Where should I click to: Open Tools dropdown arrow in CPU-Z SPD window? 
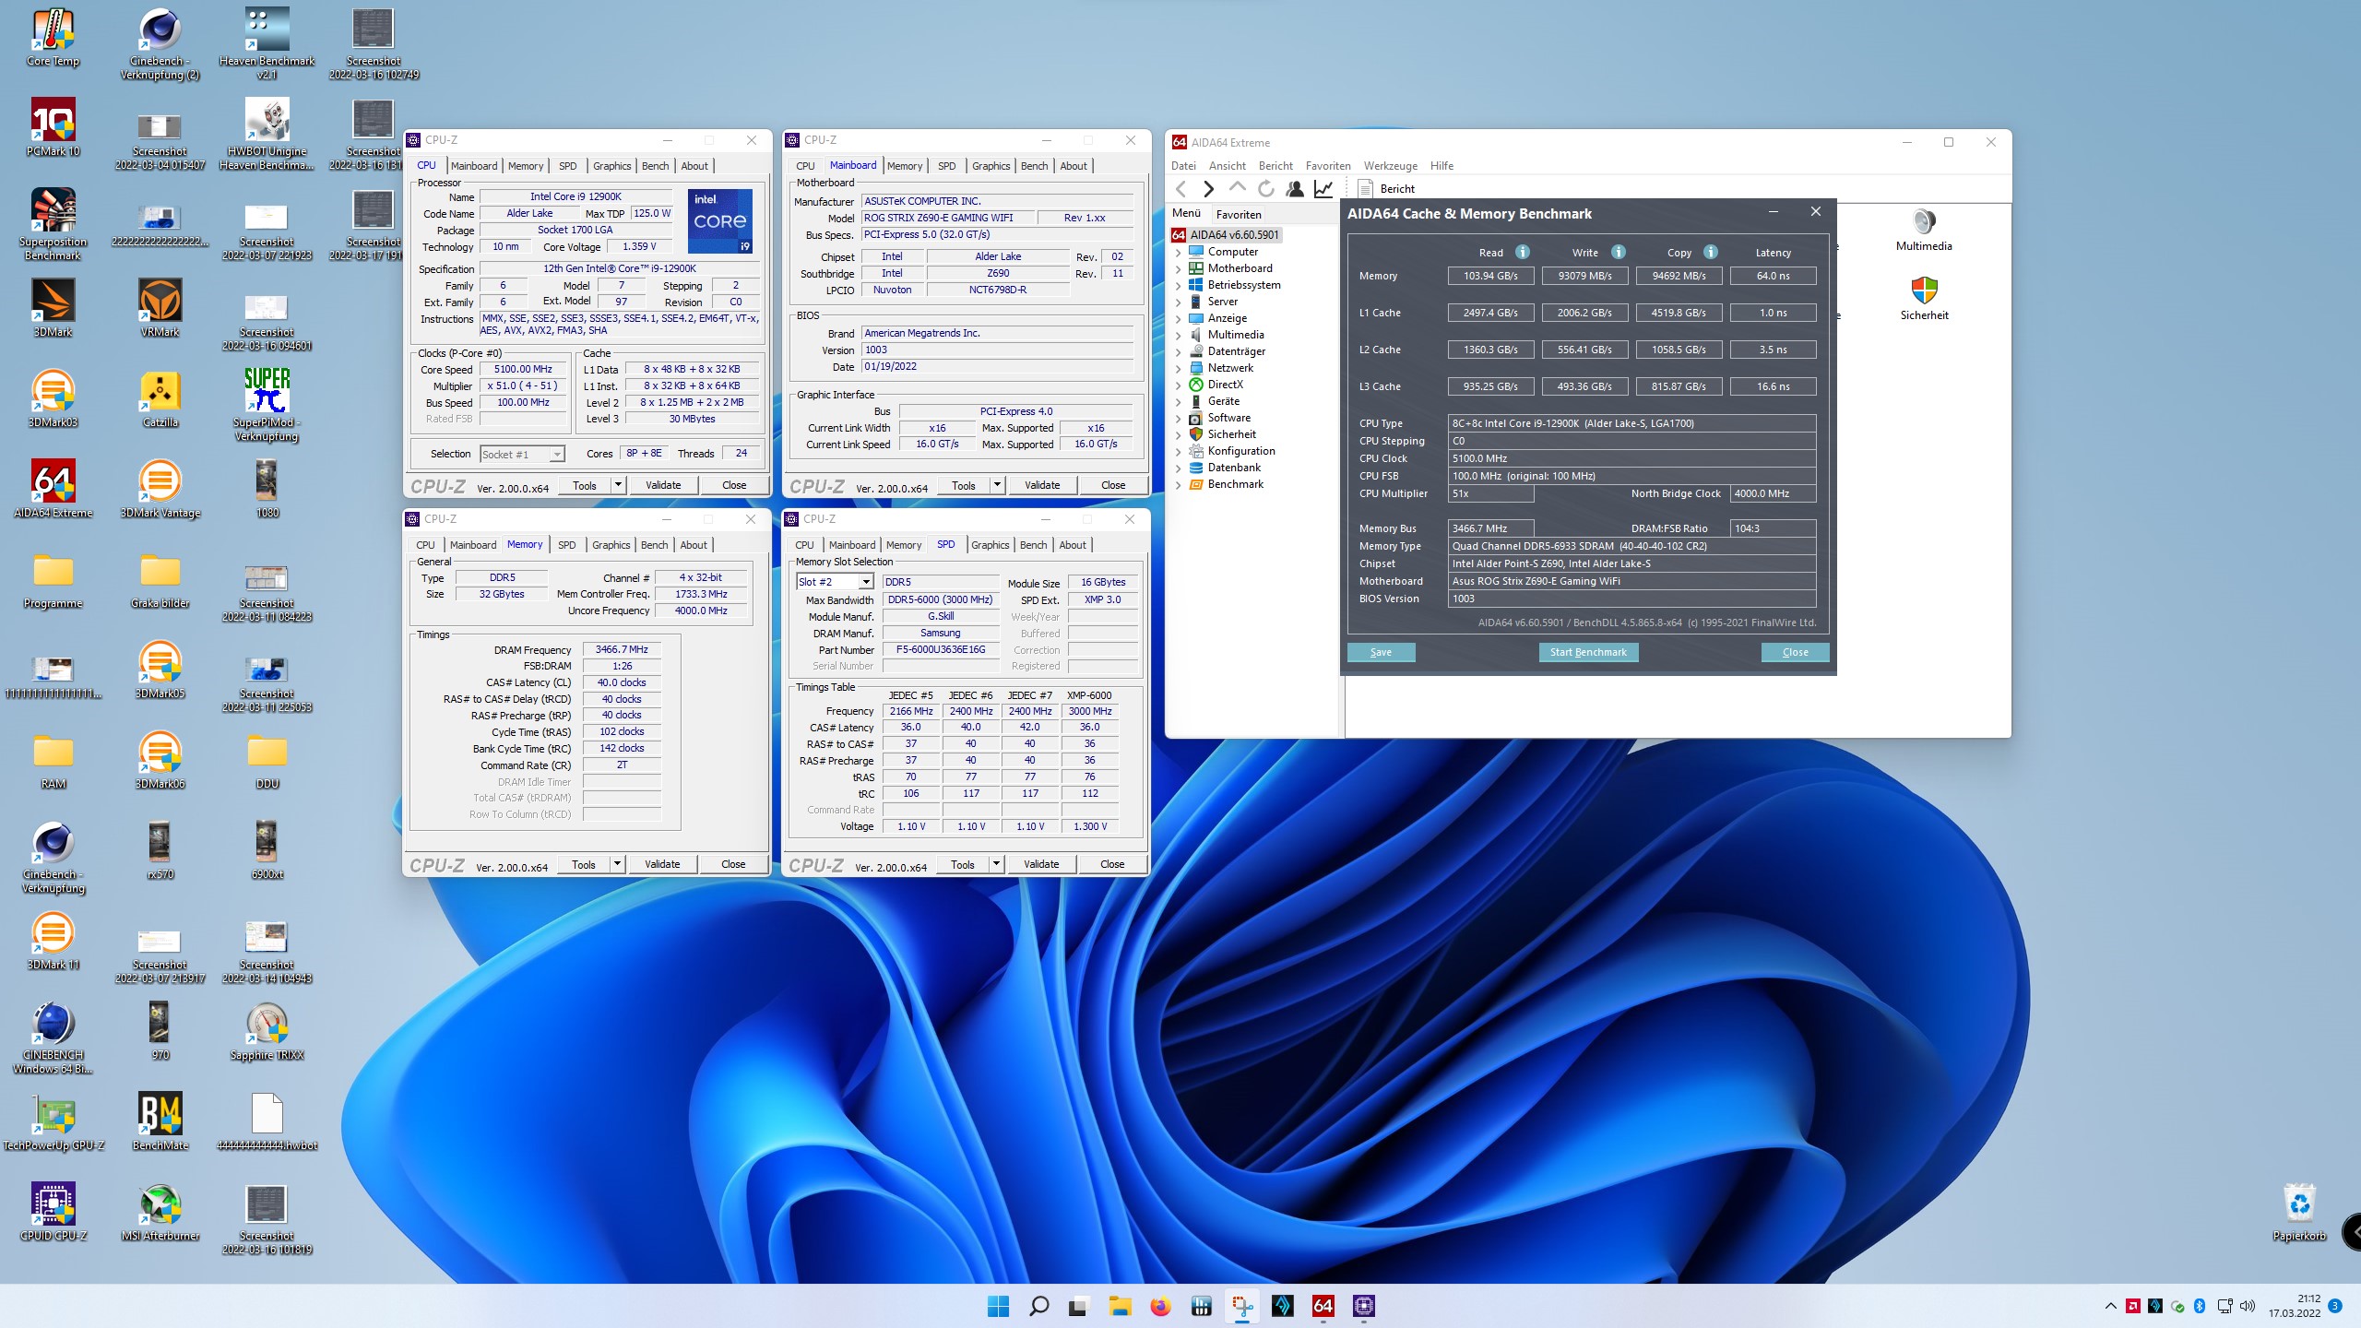(996, 864)
